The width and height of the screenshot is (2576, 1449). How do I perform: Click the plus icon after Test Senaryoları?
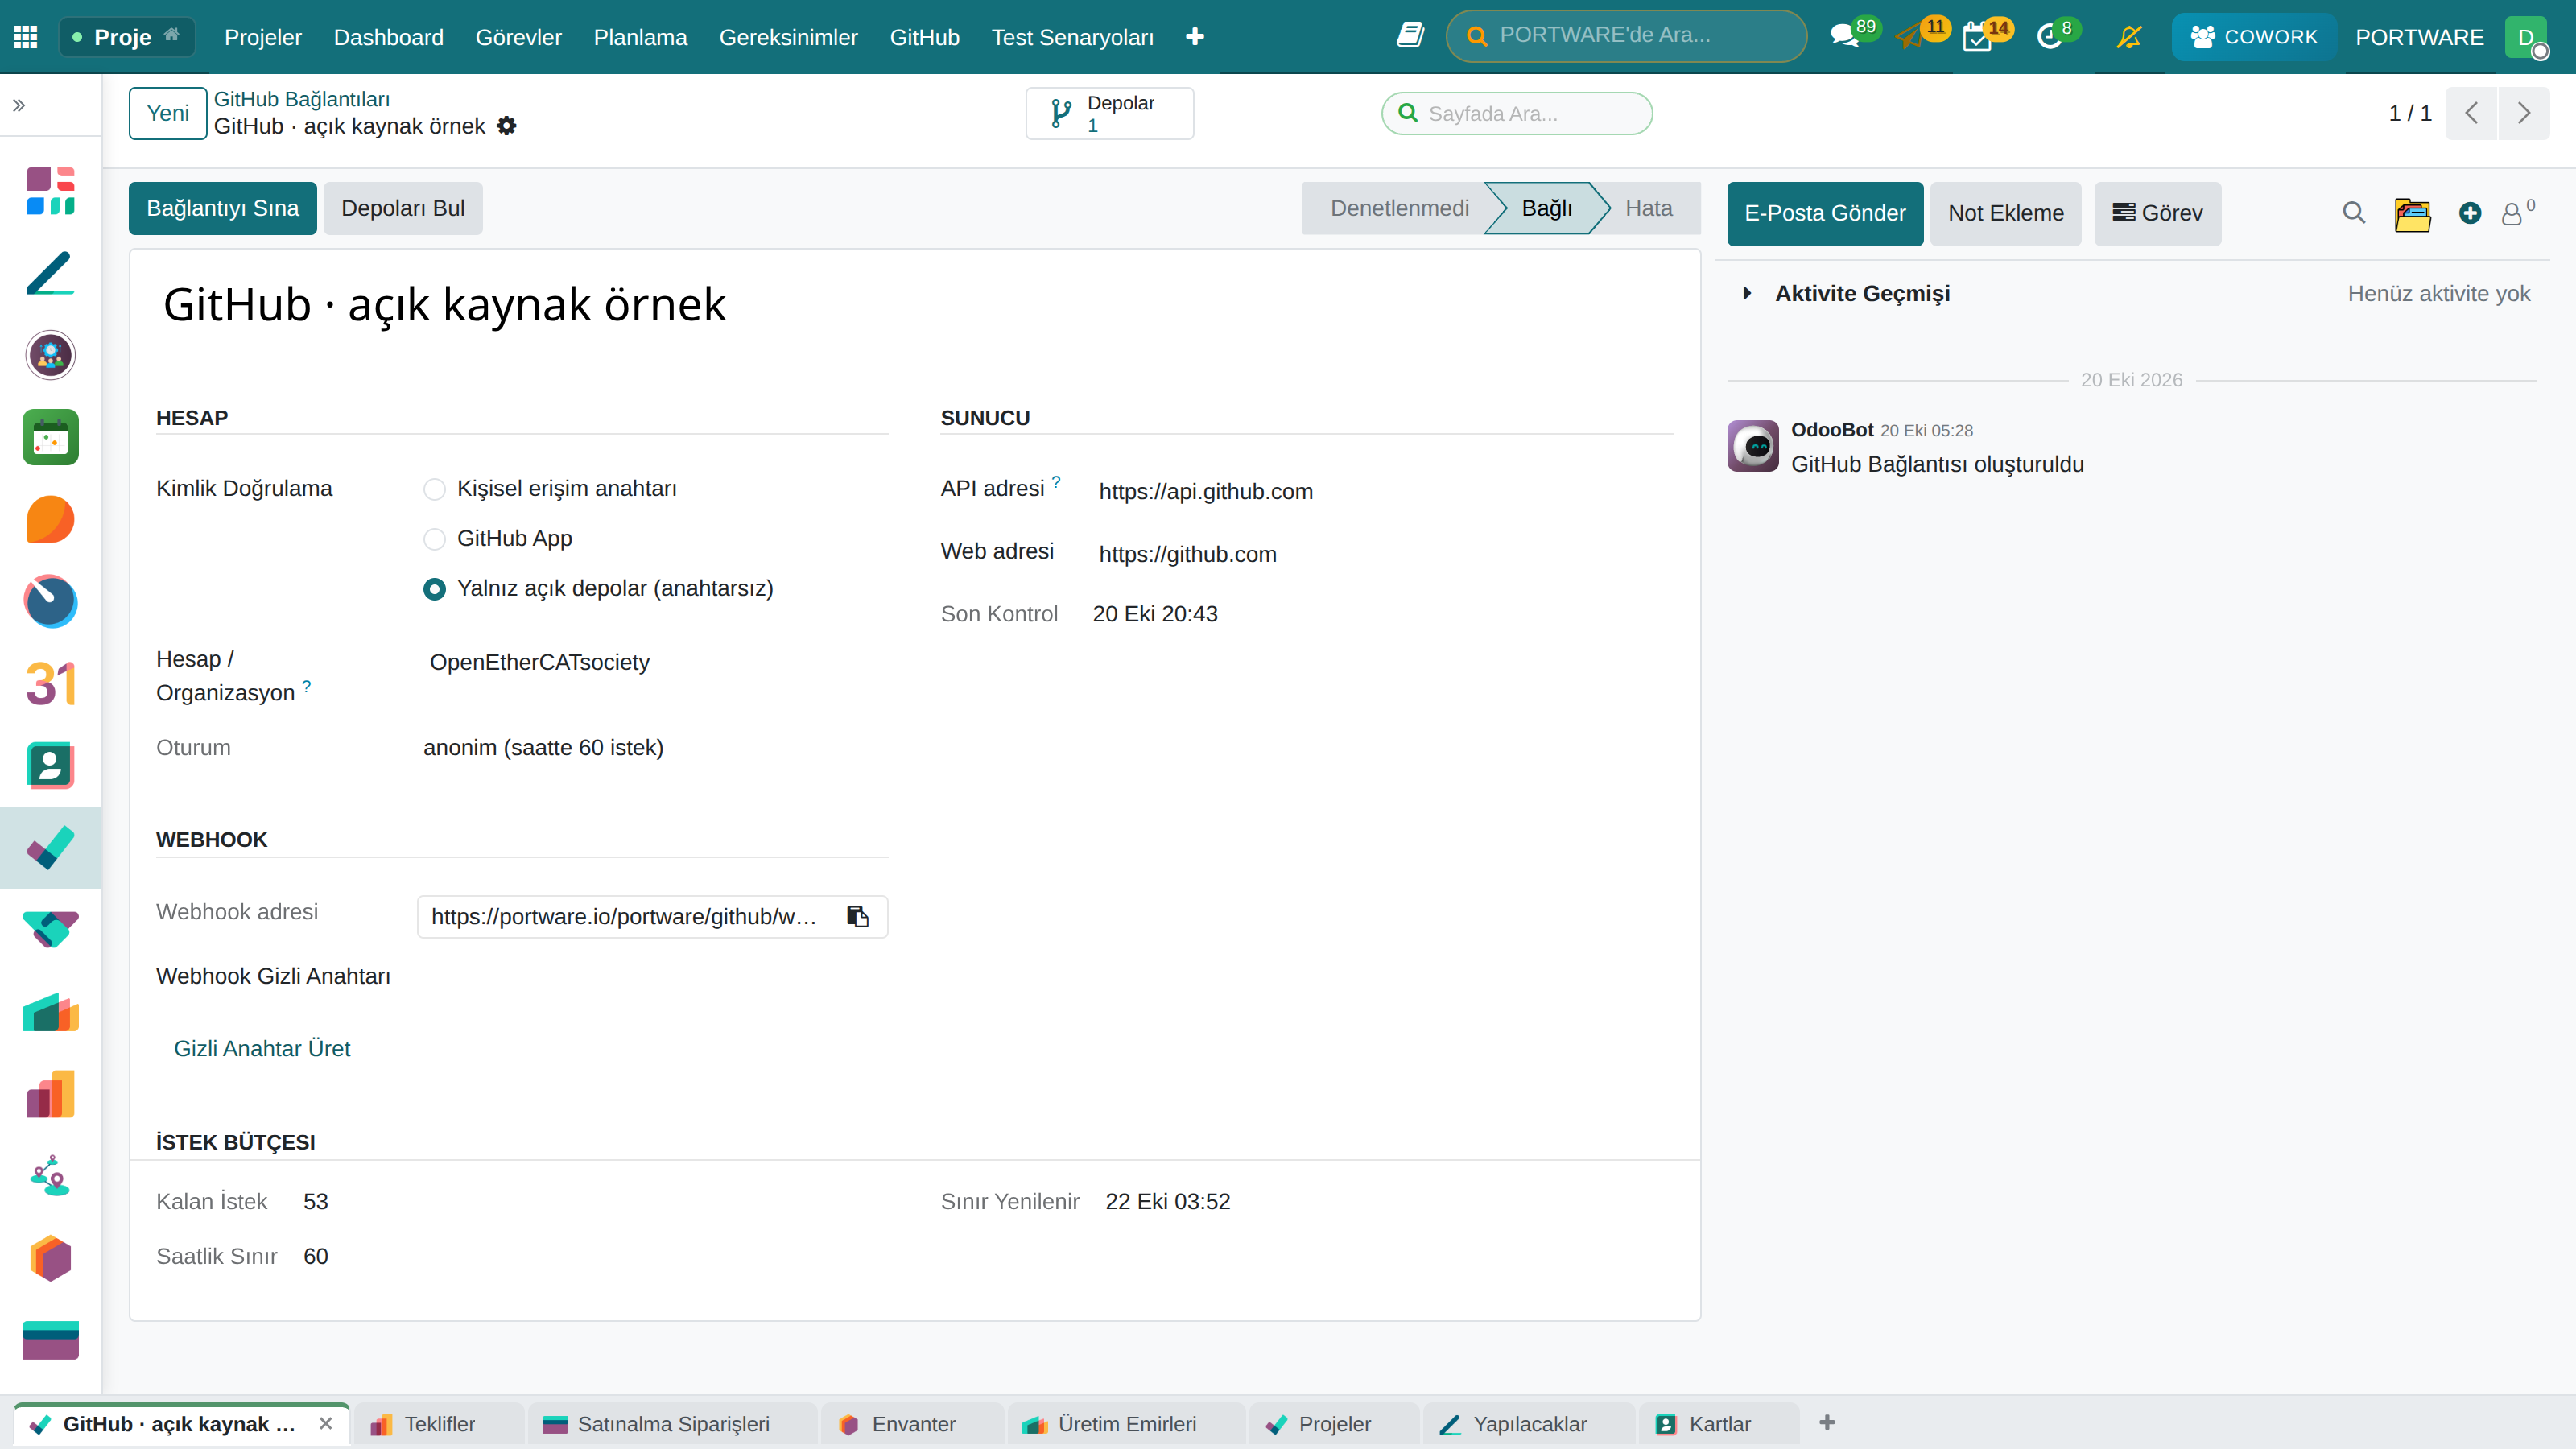tap(1195, 37)
